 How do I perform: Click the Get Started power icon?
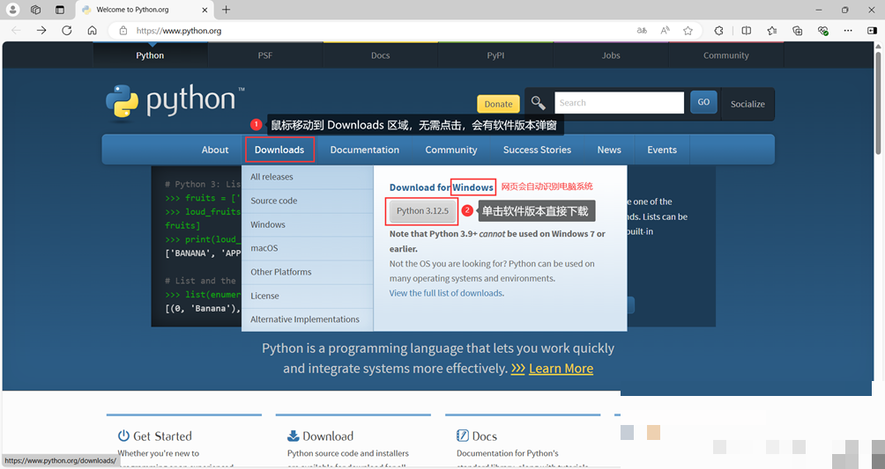(123, 436)
